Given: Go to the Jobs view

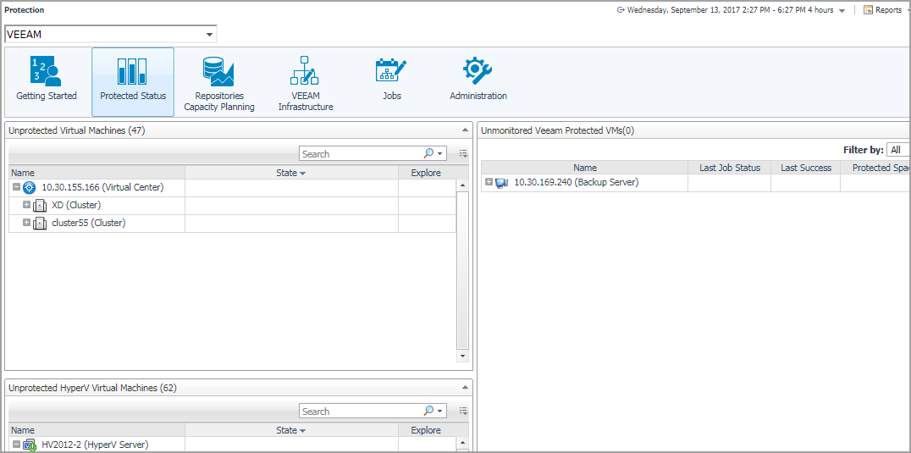Looking at the screenshot, I should (x=392, y=82).
